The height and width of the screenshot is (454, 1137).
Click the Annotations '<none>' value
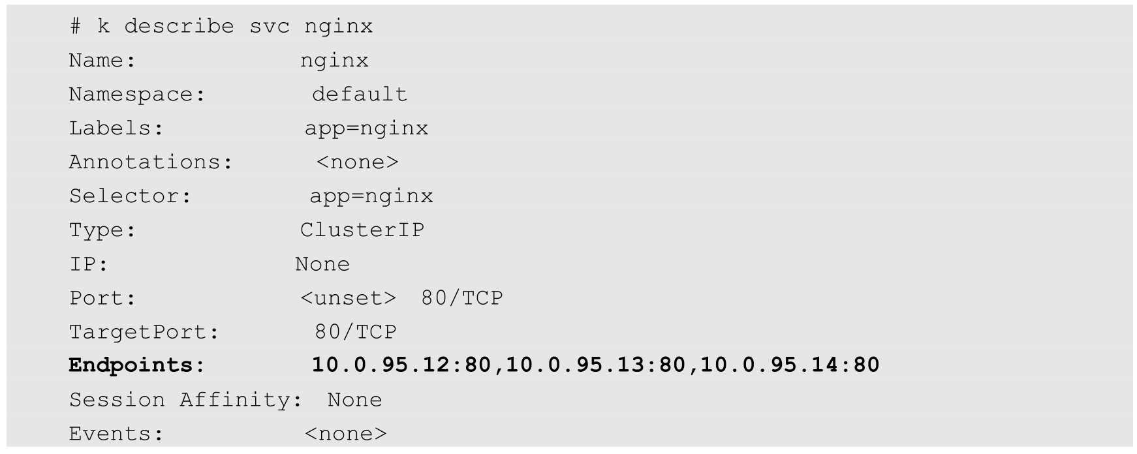(357, 162)
